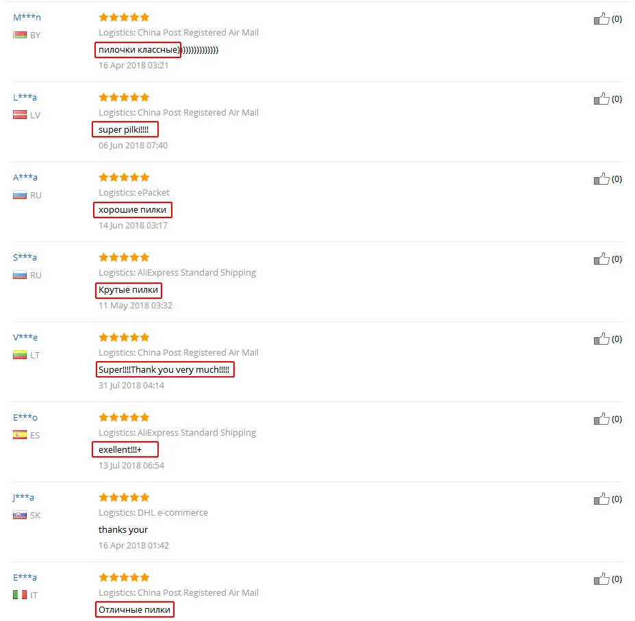Open reviewer S***a's profile
635x621 pixels.
(25, 257)
